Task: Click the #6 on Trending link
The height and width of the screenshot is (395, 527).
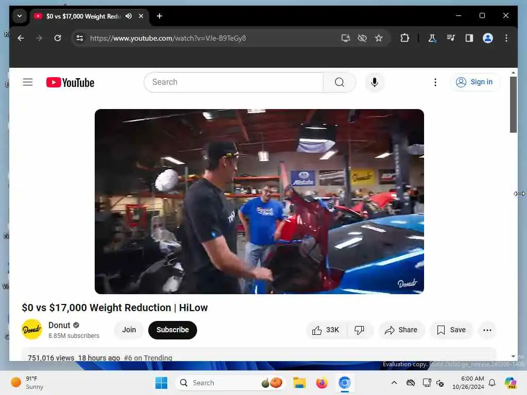Action: click(148, 358)
